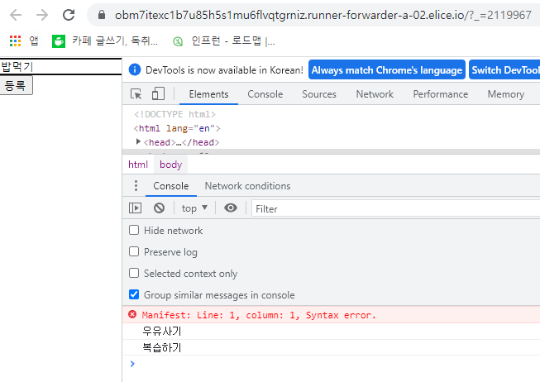Screen dimensions: 540x382
Task: Show the console sidebar icon
Action: tap(135, 208)
